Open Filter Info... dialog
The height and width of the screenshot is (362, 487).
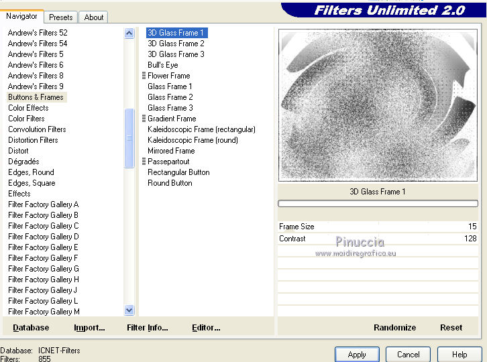[x=147, y=328]
